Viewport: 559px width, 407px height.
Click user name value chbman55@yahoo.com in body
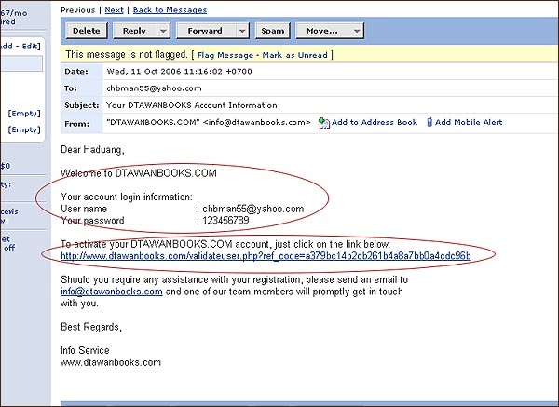tap(253, 209)
